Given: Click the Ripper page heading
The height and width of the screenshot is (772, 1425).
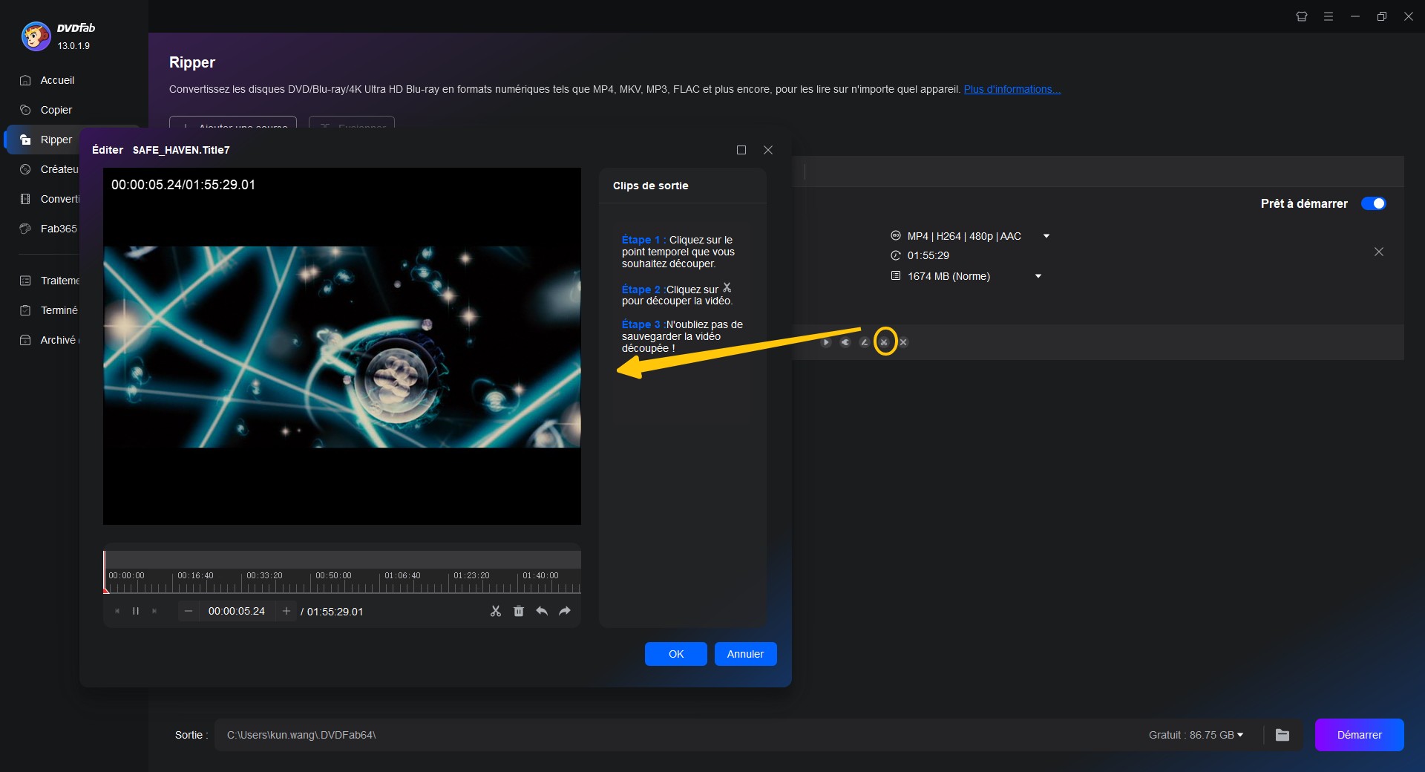Looking at the screenshot, I should pyautogui.click(x=192, y=62).
